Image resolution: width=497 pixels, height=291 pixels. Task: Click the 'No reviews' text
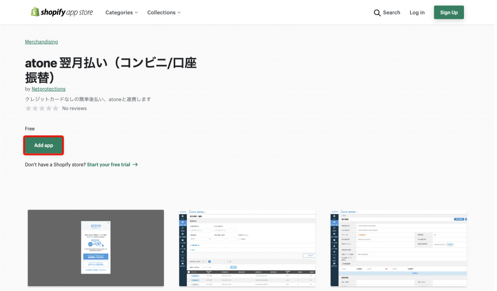(x=74, y=108)
